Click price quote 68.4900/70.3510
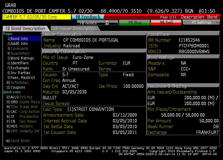Screen dimensions: 223x160 (x=121, y=11)
